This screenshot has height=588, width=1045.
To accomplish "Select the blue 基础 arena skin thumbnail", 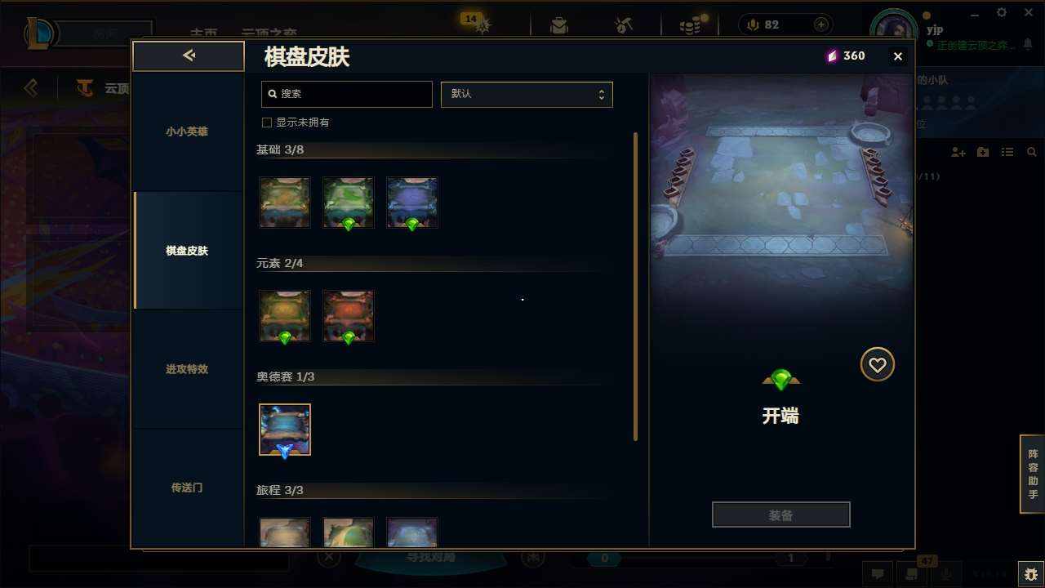I will click(412, 203).
